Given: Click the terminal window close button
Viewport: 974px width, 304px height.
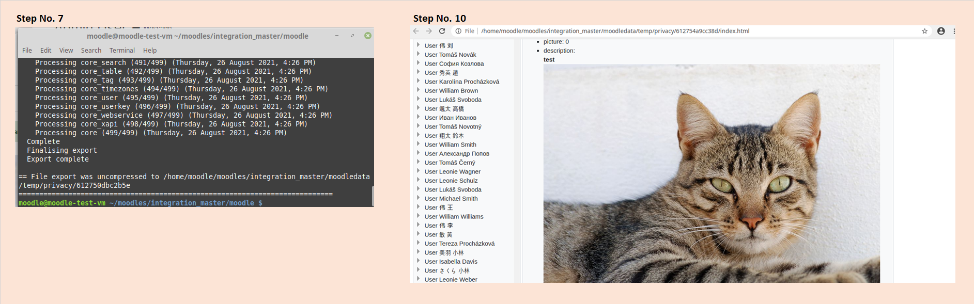Looking at the screenshot, I should click(368, 36).
